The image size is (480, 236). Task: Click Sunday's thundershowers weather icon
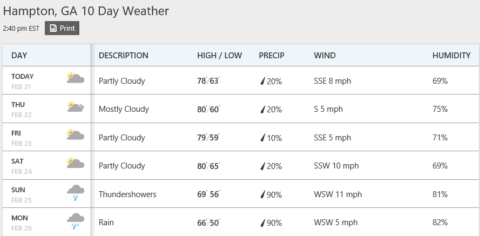pyautogui.click(x=75, y=192)
